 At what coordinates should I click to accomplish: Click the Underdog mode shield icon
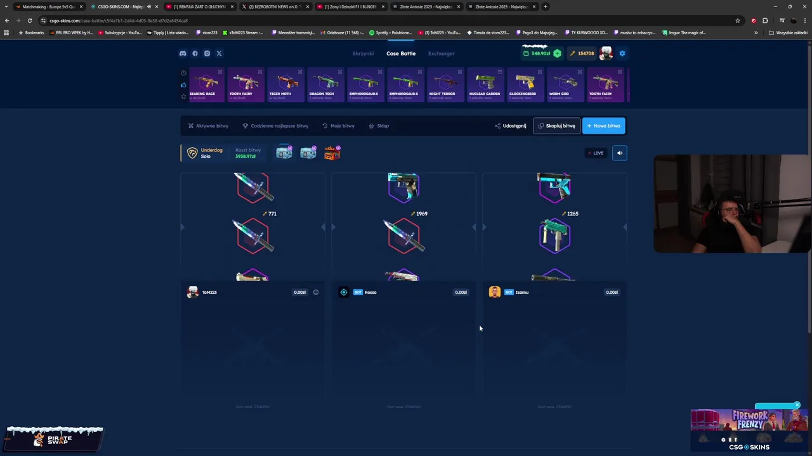(x=192, y=153)
